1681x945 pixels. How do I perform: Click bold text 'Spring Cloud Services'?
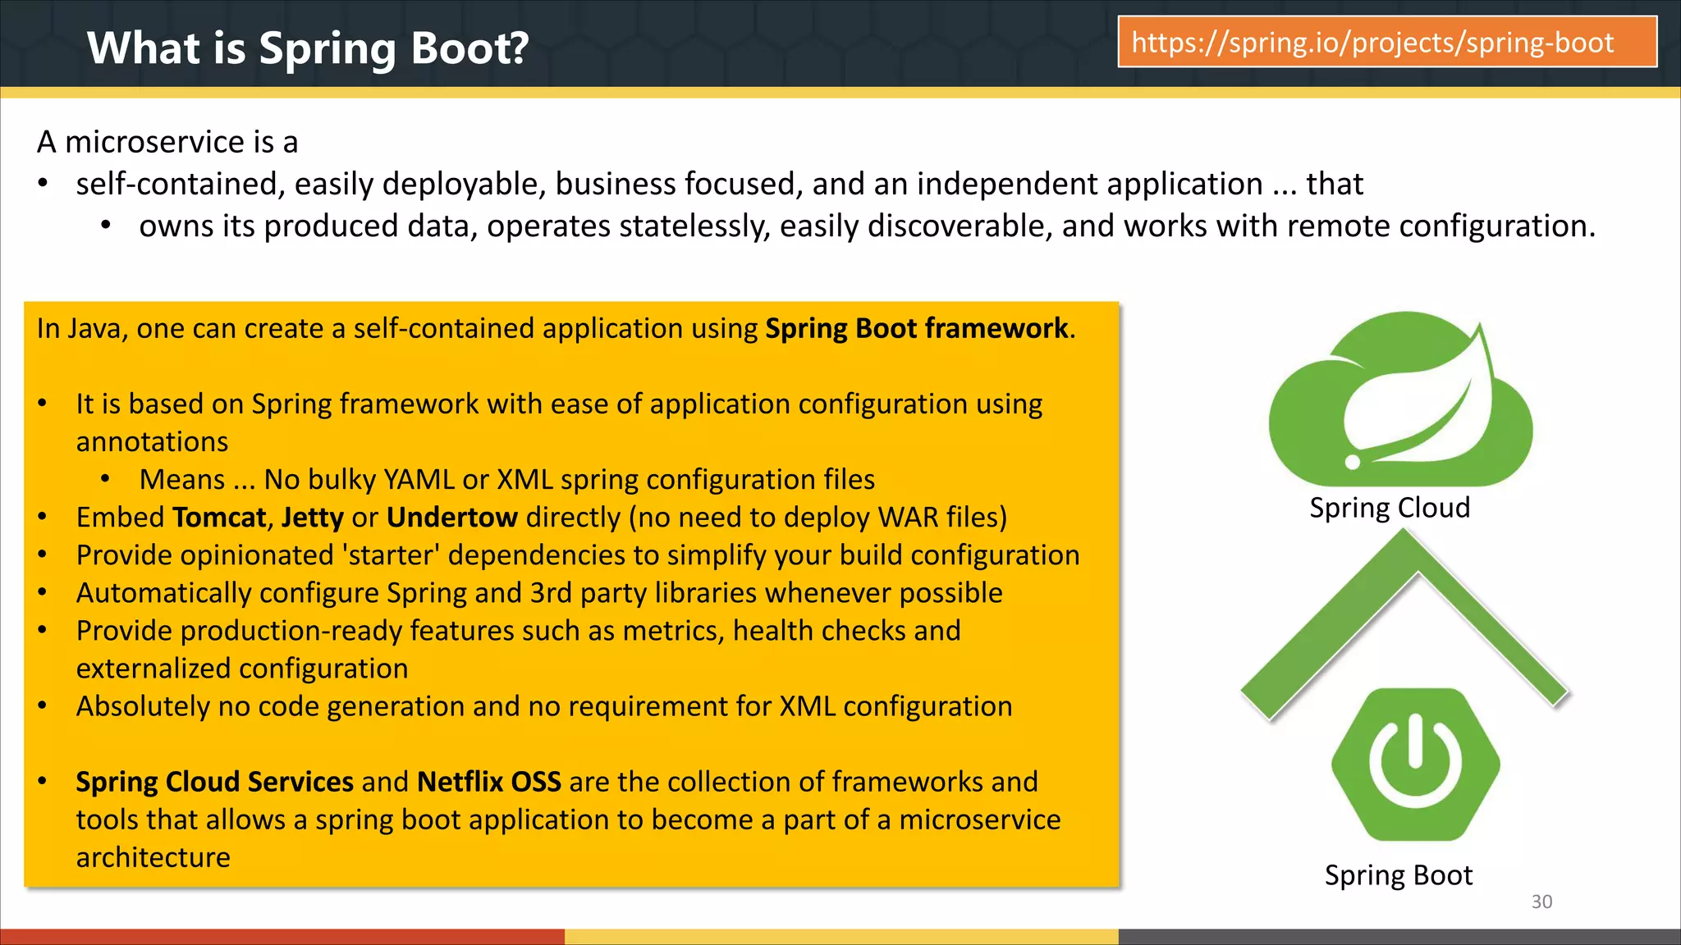(214, 782)
